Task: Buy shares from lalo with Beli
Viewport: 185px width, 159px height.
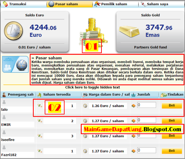Action: 172,106
